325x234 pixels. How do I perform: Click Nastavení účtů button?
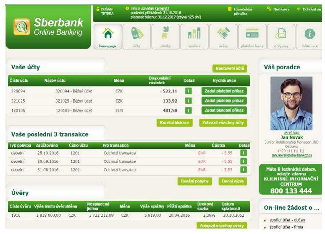tap(230, 68)
